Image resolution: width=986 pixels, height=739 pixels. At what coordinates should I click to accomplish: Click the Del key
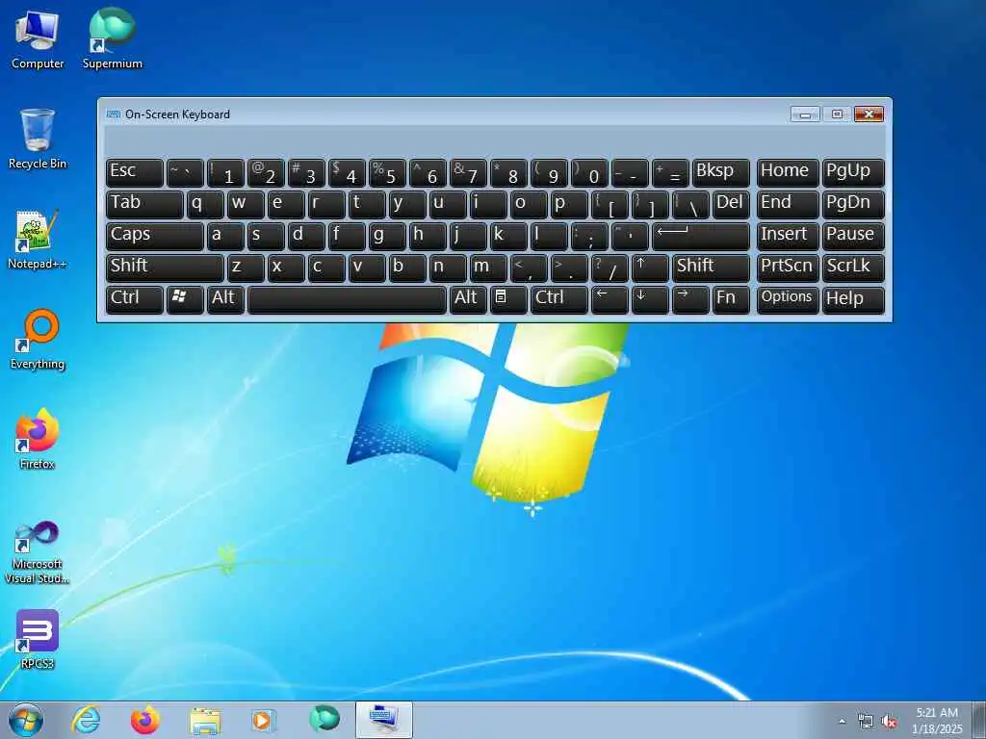731,205
